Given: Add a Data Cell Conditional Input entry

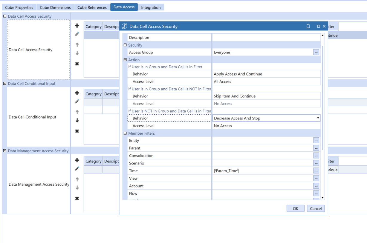Looking at the screenshot, I should (x=77, y=93).
